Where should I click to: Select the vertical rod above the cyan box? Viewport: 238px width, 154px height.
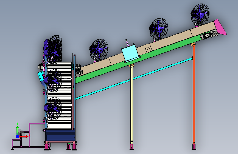coord(127,43)
